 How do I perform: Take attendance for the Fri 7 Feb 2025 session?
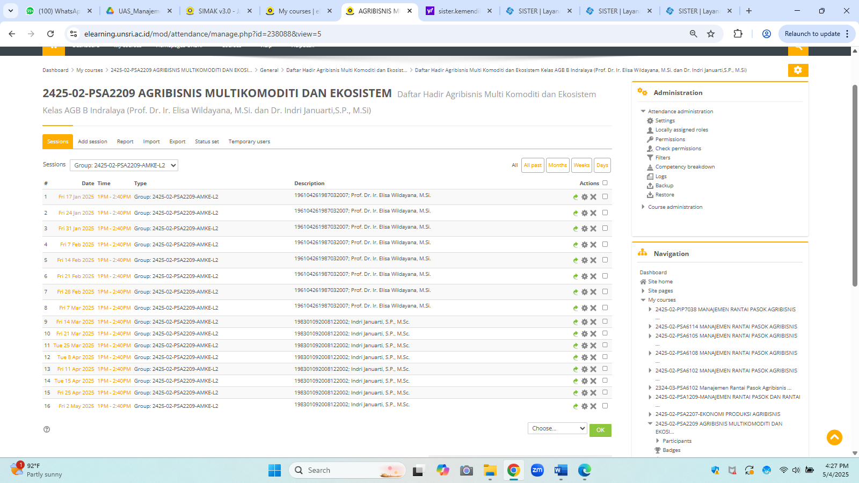point(576,245)
